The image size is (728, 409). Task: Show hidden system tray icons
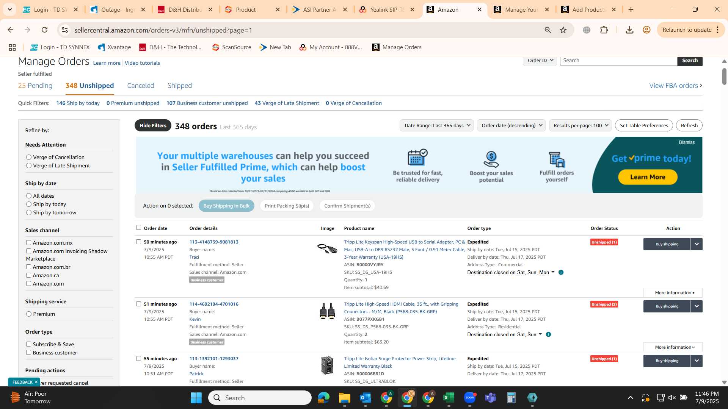tap(630, 398)
